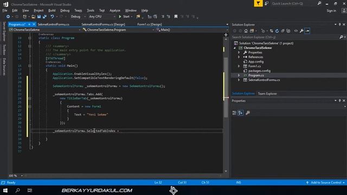347x195 pixels.
Task: Click the bookmark toolbar icon
Action: tap(176, 17)
